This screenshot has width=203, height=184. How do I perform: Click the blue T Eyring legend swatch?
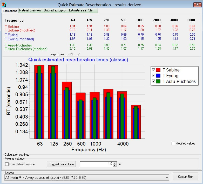[158, 76]
